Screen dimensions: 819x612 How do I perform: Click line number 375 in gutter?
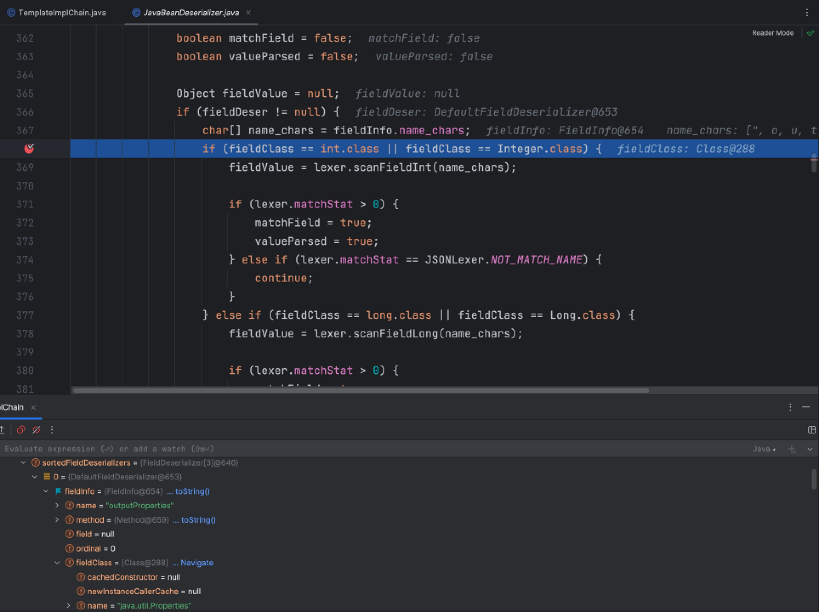coord(25,278)
